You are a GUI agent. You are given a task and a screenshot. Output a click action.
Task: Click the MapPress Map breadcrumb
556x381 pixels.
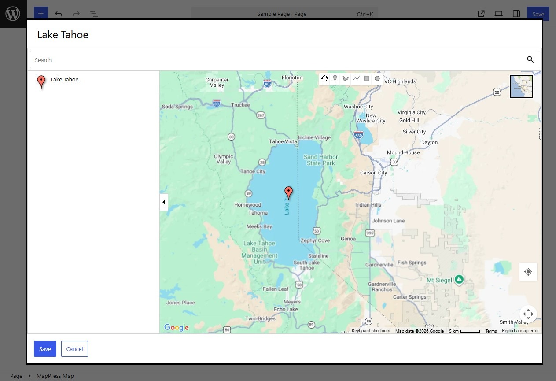click(x=55, y=376)
